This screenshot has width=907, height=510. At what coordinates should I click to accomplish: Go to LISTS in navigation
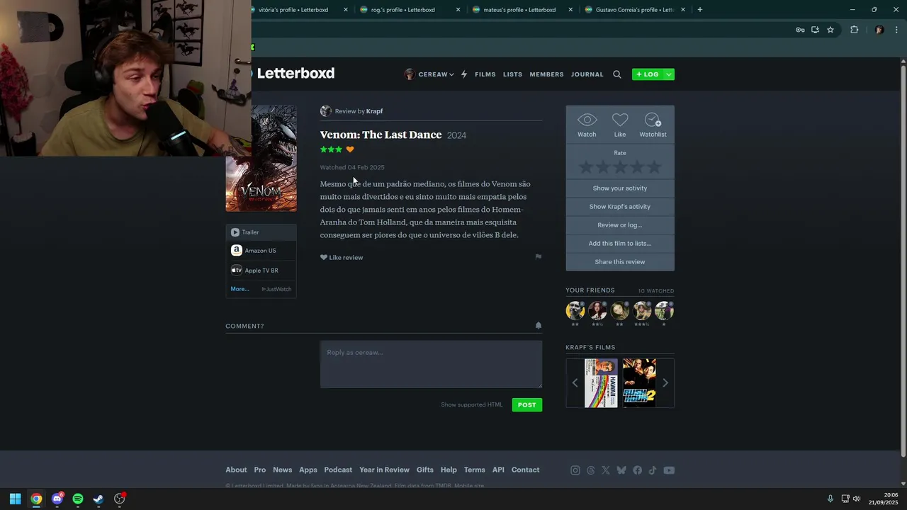coord(512,74)
